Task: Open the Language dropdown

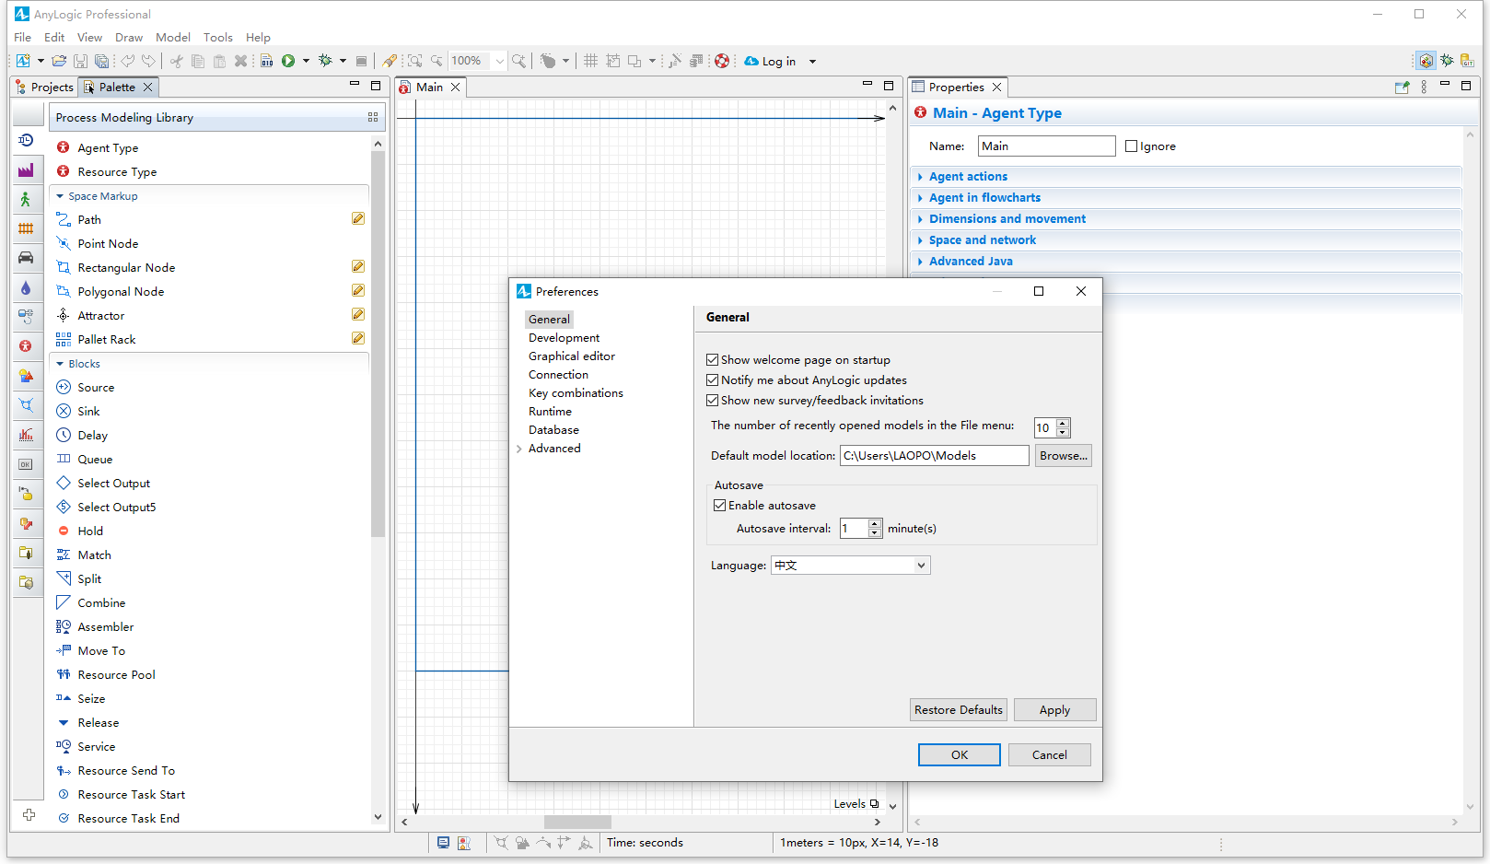Action: click(x=850, y=566)
